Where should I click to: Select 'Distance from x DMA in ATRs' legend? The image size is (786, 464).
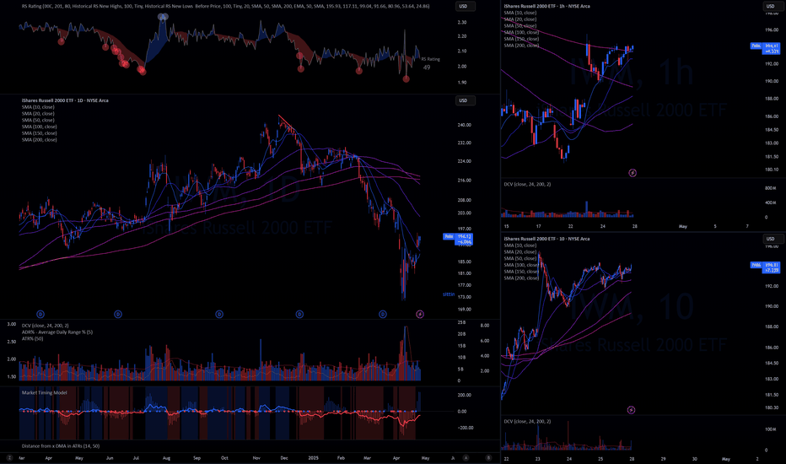[x=61, y=445]
